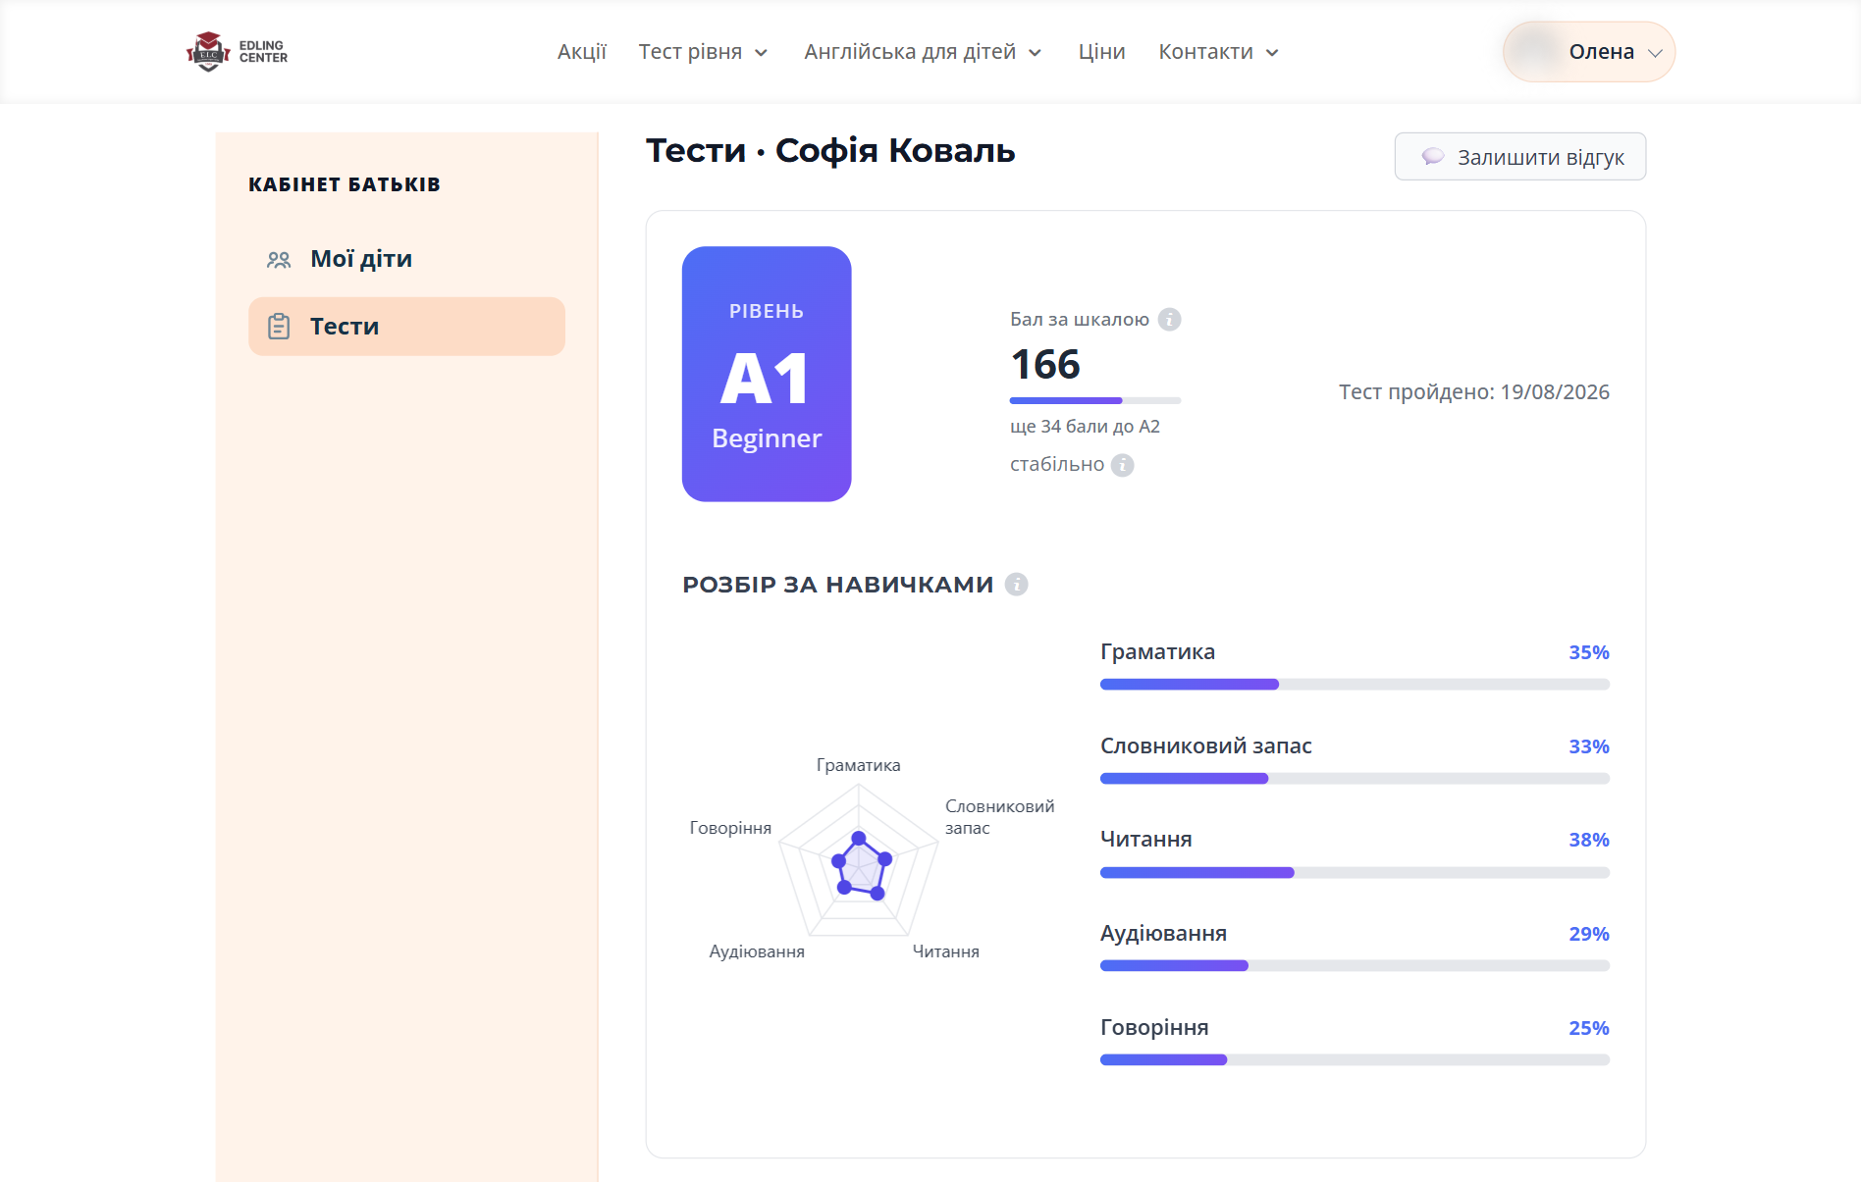1861x1182 pixels.
Task: Click the clipboard icon beside Тести
Action: (279, 327)
